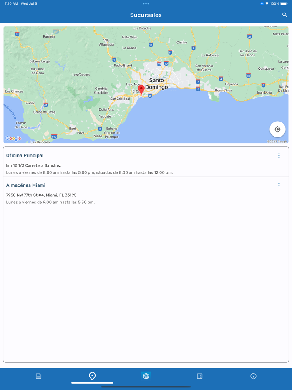Switch to the document list tab
This screenshot has width=292, height=390.
pyautogui.click(x=38, y=376)
